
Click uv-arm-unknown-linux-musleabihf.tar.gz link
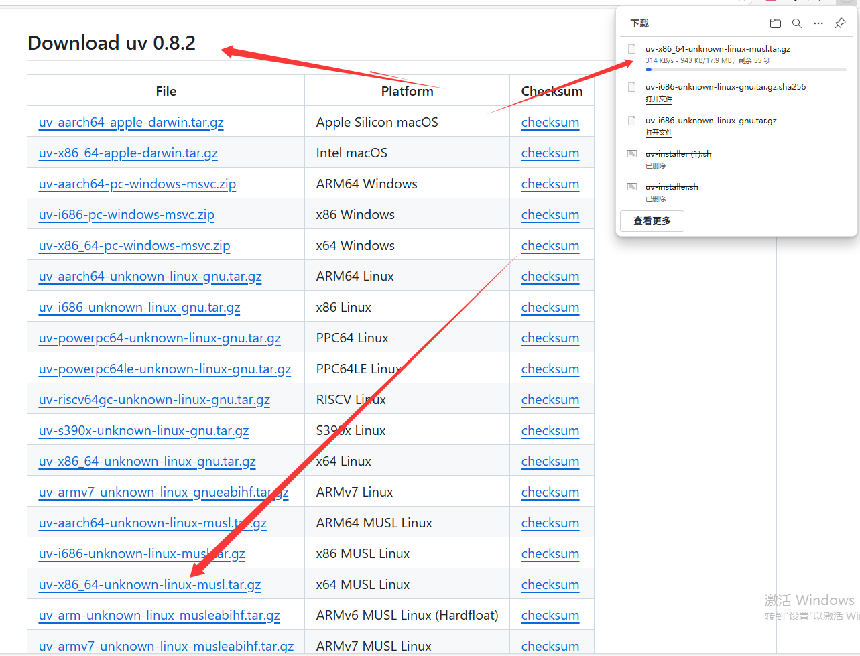(x=159, y=616)
